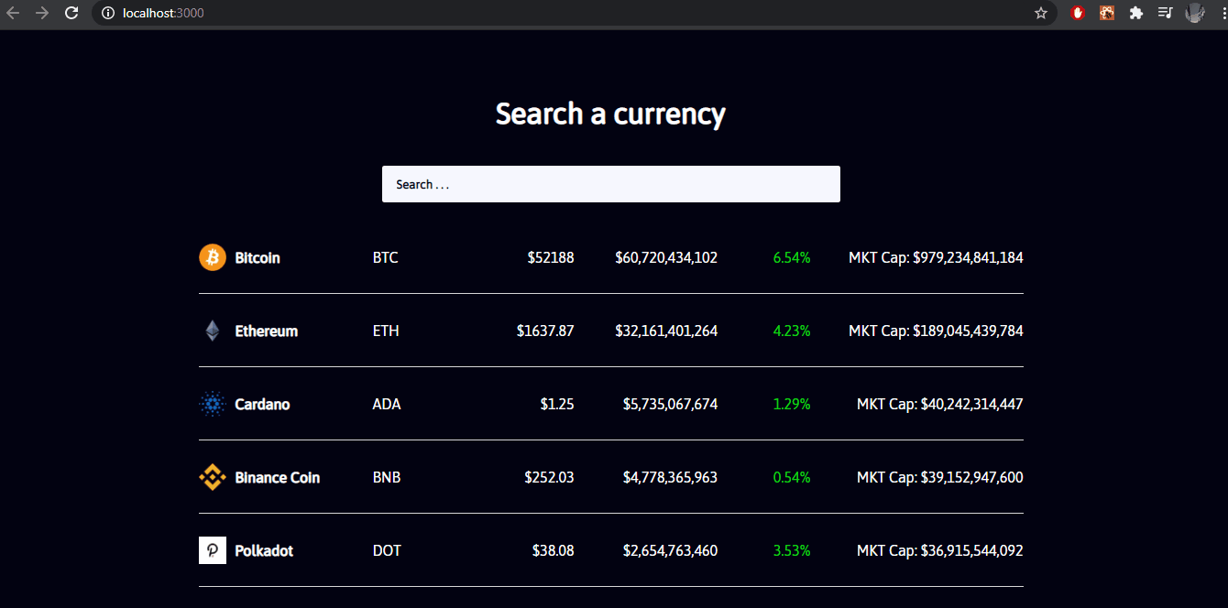Click Bitcoin volume $60,720,434,102
Screen dimensions: 1228x608
(x=666, y=258)
